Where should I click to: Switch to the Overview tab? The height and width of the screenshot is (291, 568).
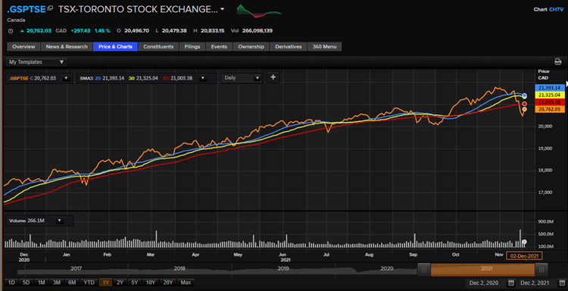[23, 47]
